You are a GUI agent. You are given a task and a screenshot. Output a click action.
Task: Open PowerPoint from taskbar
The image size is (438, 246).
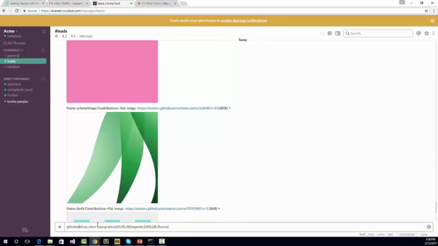point(140,241)
